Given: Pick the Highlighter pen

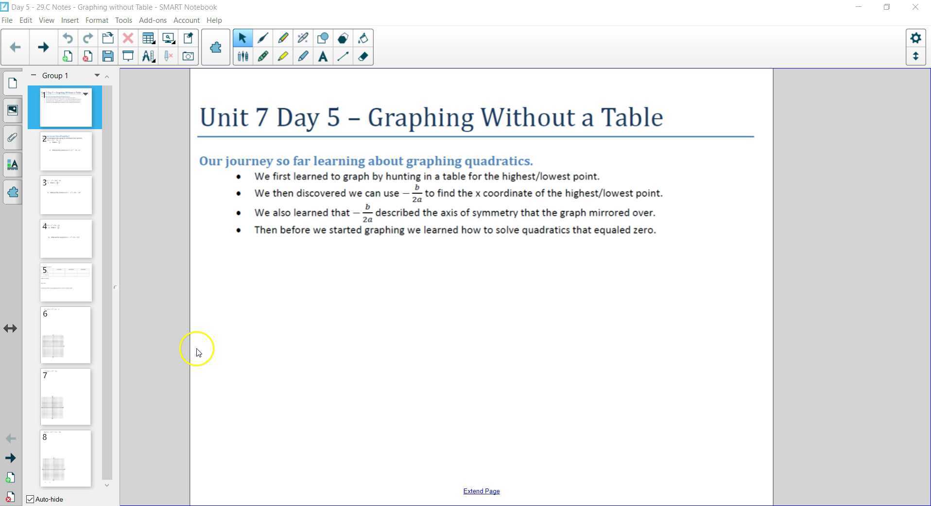Looking at the screenshot, I should [283, 57].
